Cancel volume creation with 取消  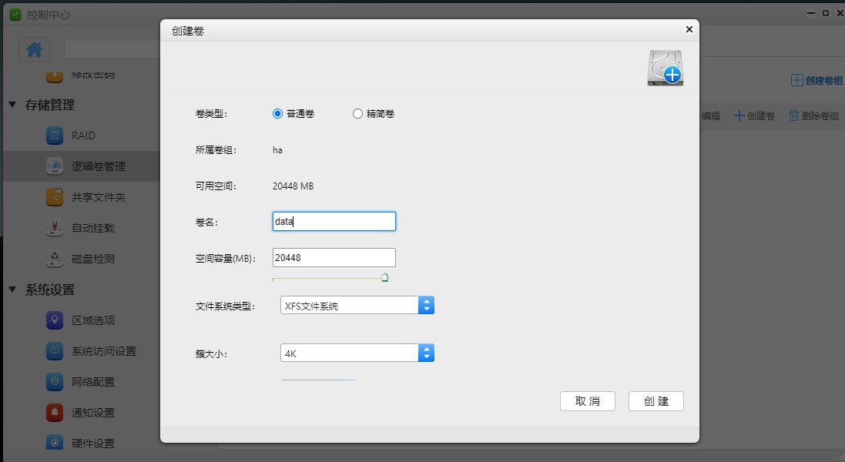click(588, 401)
